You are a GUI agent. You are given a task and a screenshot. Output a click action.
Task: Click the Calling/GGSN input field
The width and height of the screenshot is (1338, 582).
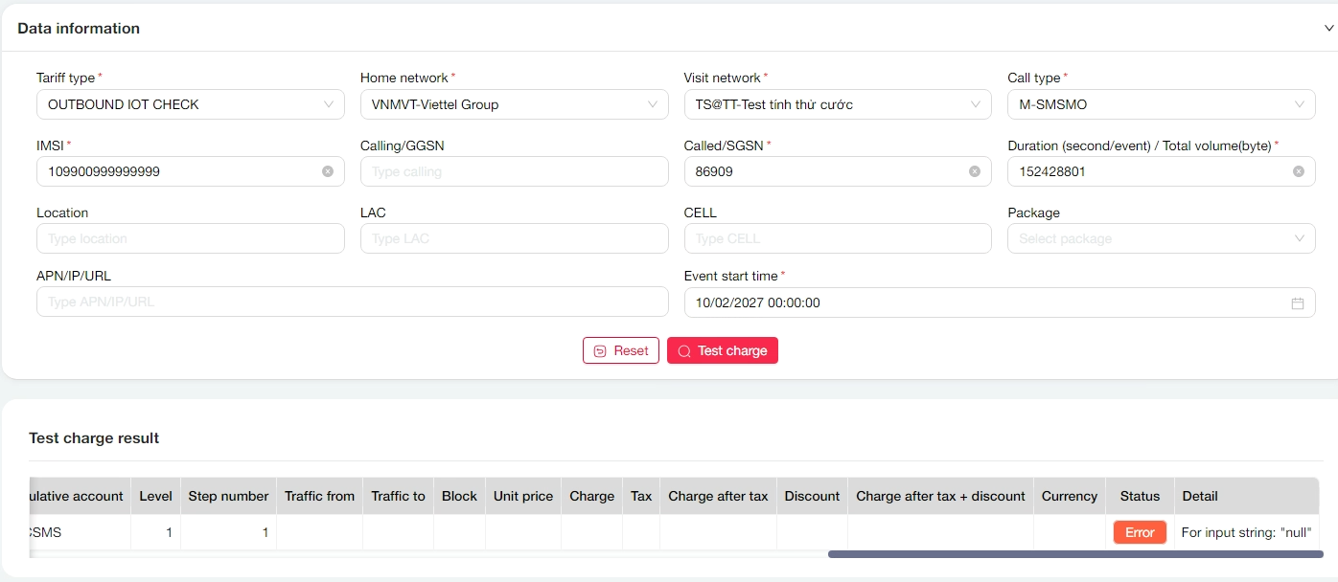coord(514,171)
